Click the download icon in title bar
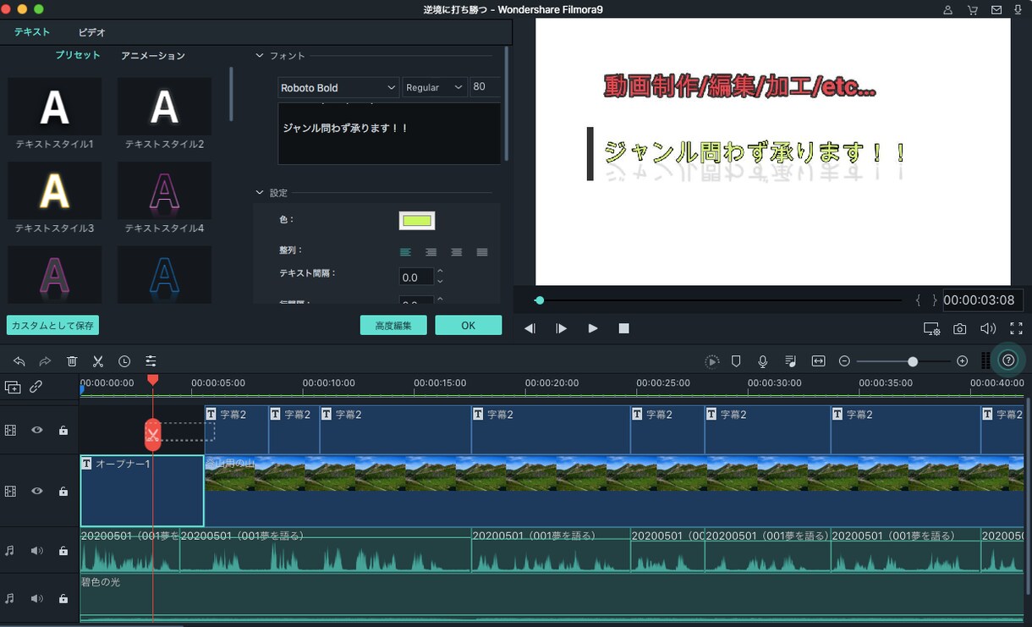Image resolution: width=1032 pixels, height=627 pixels. 1018,10
